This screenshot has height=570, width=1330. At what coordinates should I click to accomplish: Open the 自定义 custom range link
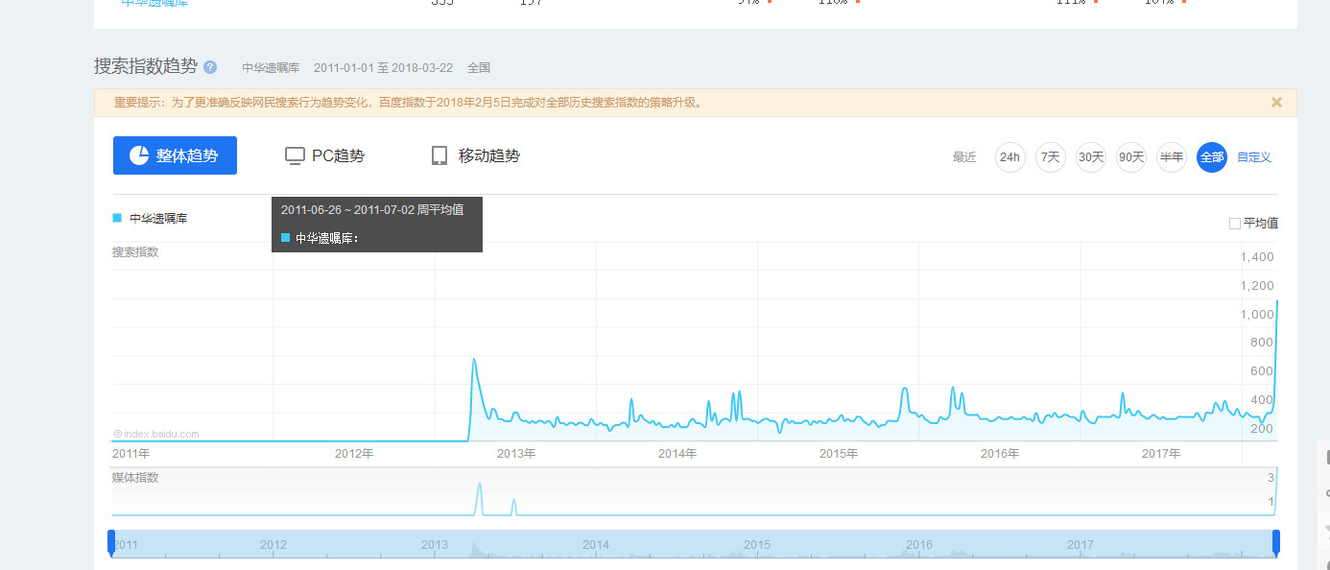(x=1254, y=157)
